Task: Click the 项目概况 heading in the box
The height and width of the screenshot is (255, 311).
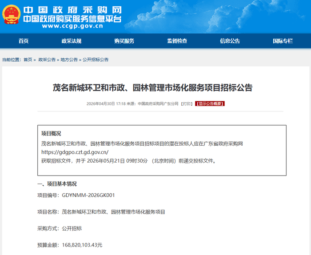Action: tap(51, 133)
